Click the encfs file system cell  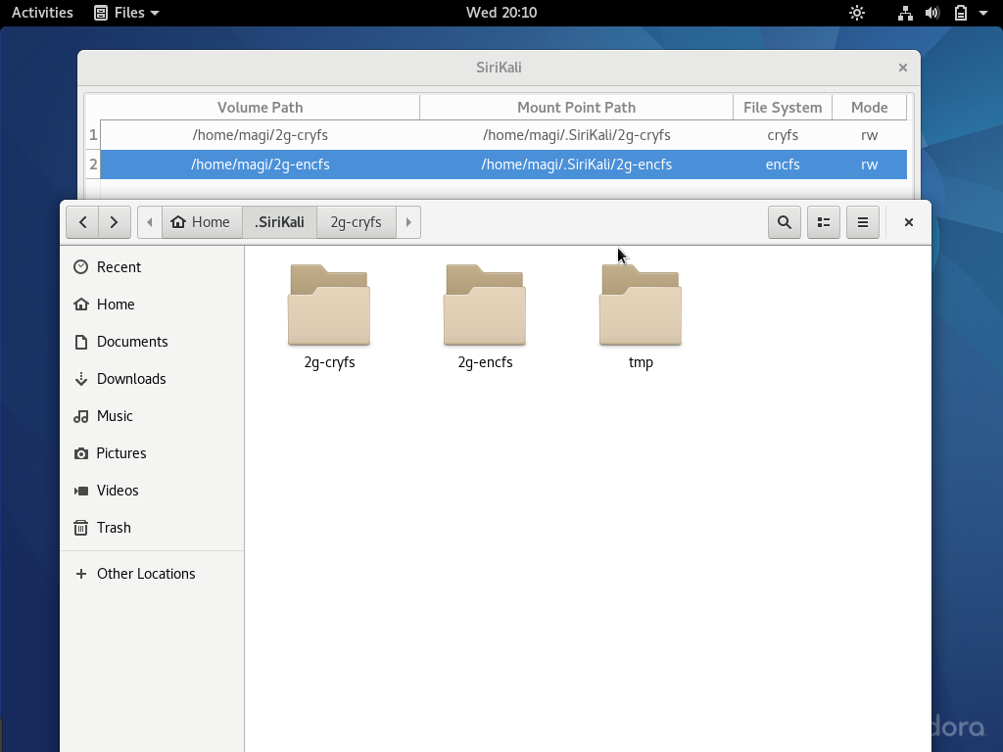point(783,164)
